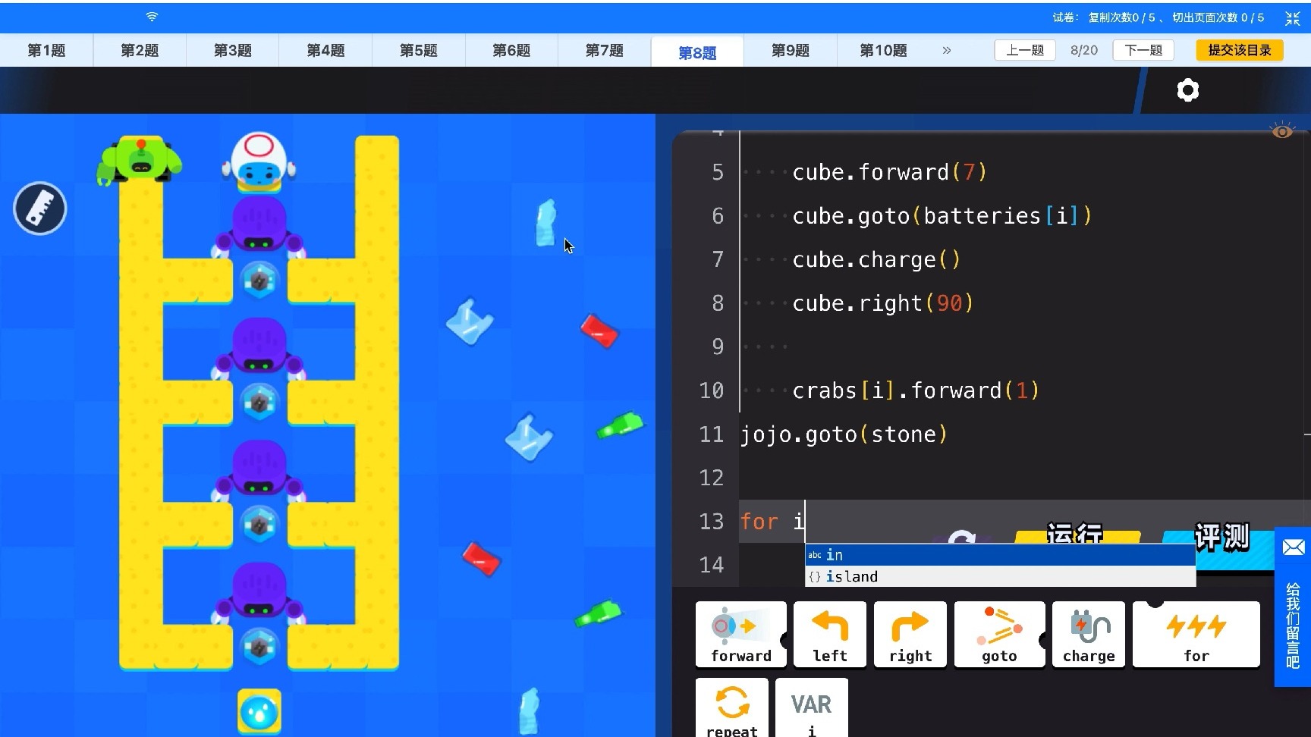
Task: Insert the for loop block
Action: coord(1196,635)
